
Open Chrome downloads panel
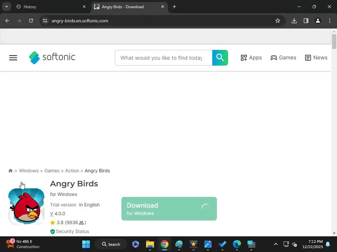(x=294, y=21)
